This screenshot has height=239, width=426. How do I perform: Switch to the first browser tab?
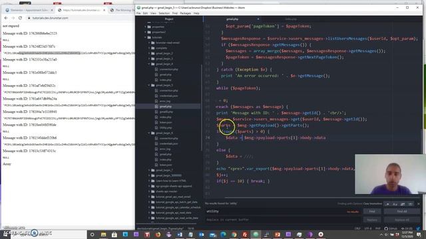pos(29,10)
